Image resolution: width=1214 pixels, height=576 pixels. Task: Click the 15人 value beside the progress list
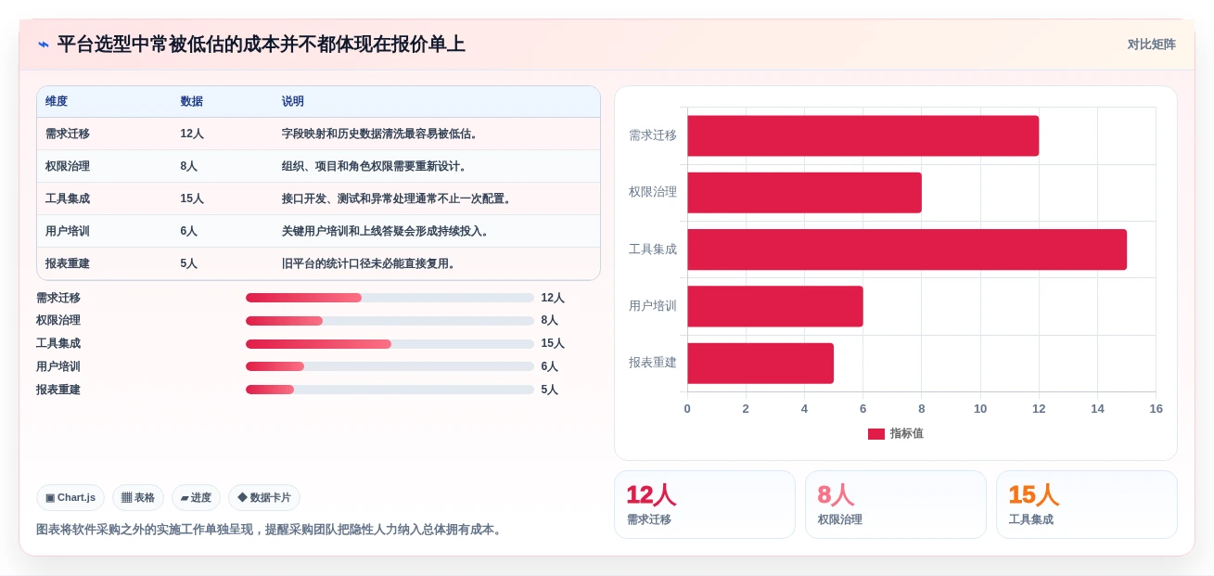click(553, 344)
